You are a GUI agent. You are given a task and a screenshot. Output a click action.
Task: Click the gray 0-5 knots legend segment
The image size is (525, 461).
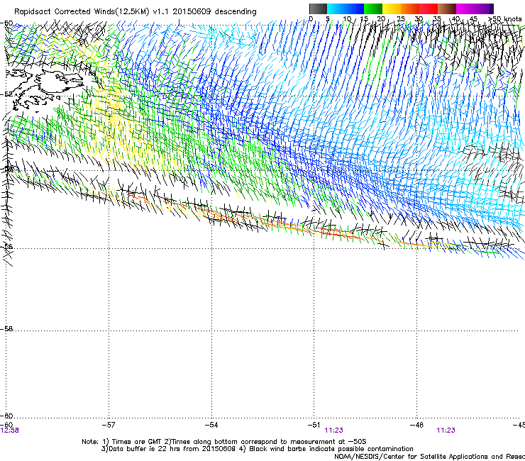pos(318,9)
